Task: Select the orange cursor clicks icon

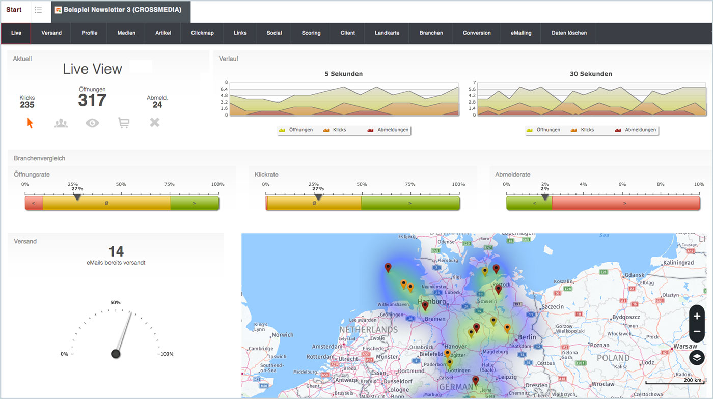Action: (x=30, y=123)
